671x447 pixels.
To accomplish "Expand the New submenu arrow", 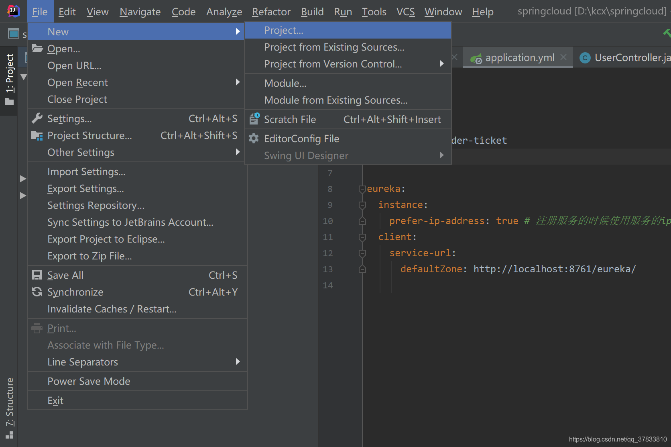I will 238,31.
